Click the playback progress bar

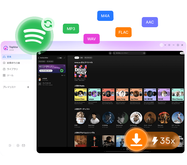(x=127, y=152)
